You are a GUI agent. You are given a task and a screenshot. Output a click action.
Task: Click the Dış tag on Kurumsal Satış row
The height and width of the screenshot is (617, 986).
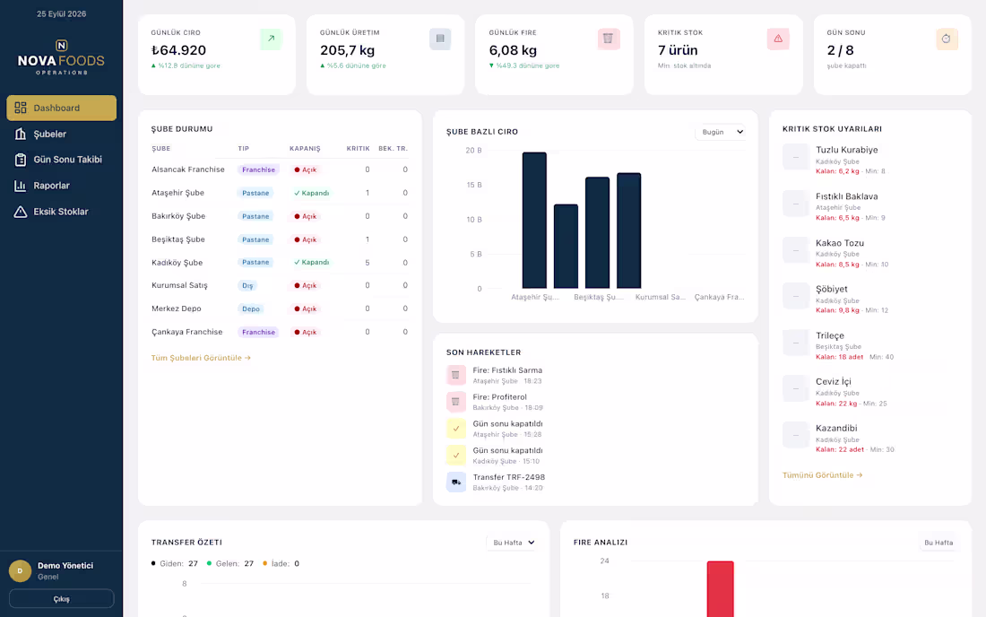247,285
